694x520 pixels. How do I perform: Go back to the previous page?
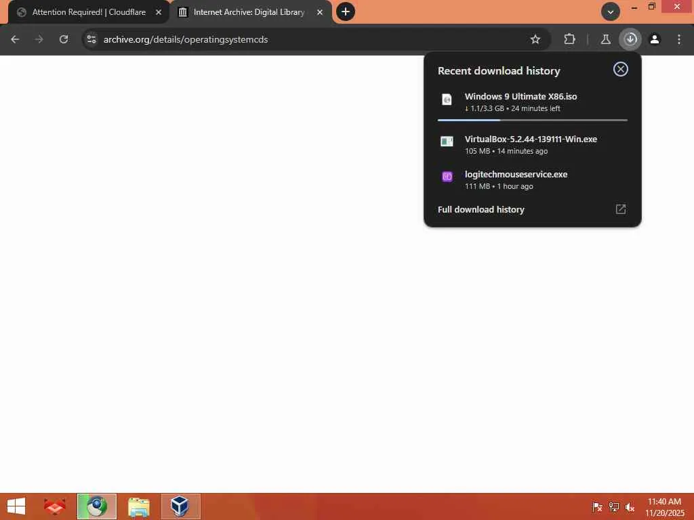point(15,39)
